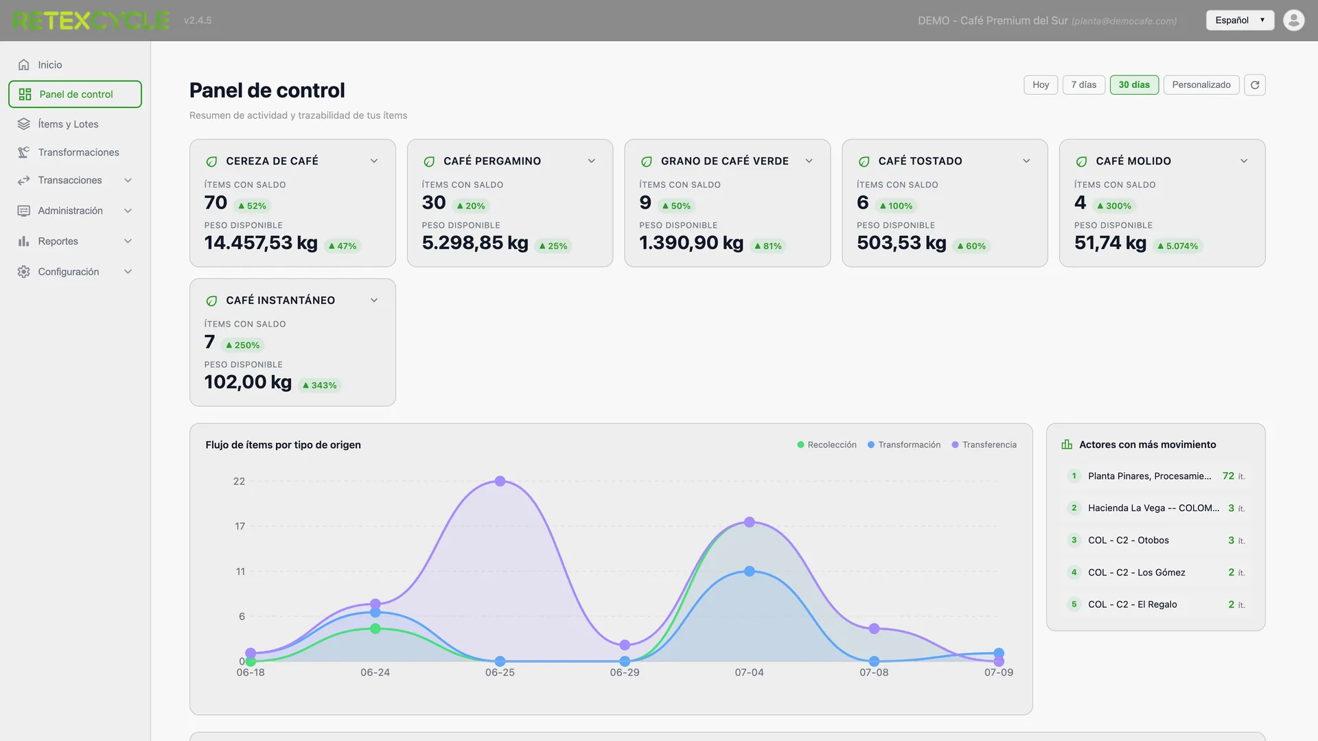Filter dashboard by 7 días
Viewport: 1318px width, 741px height.
click(1084, 85)
